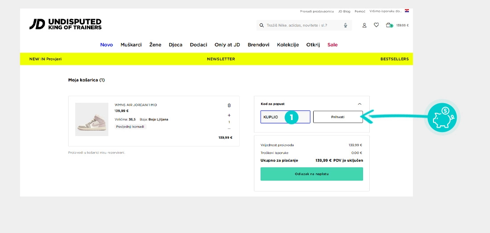Click Odlazak na naplatu checkout button
This screenshot has width=490, height=233.
pyautogui.click(x=311, y=174)
